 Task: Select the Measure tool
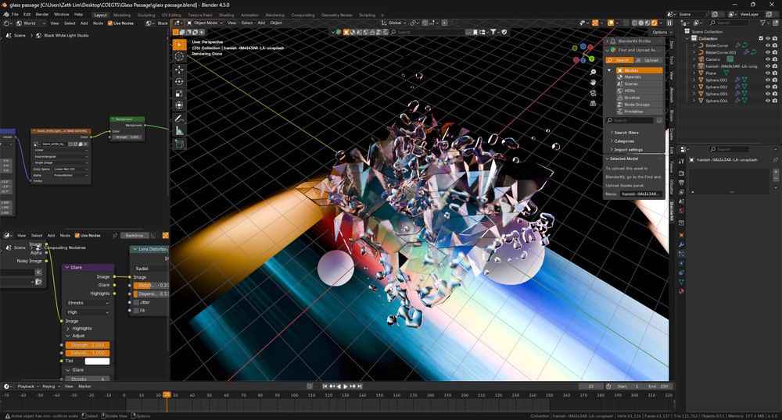tap(179, 131)
